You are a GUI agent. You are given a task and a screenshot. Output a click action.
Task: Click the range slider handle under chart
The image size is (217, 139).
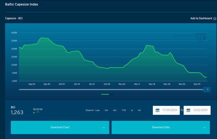tap(207, 89)
